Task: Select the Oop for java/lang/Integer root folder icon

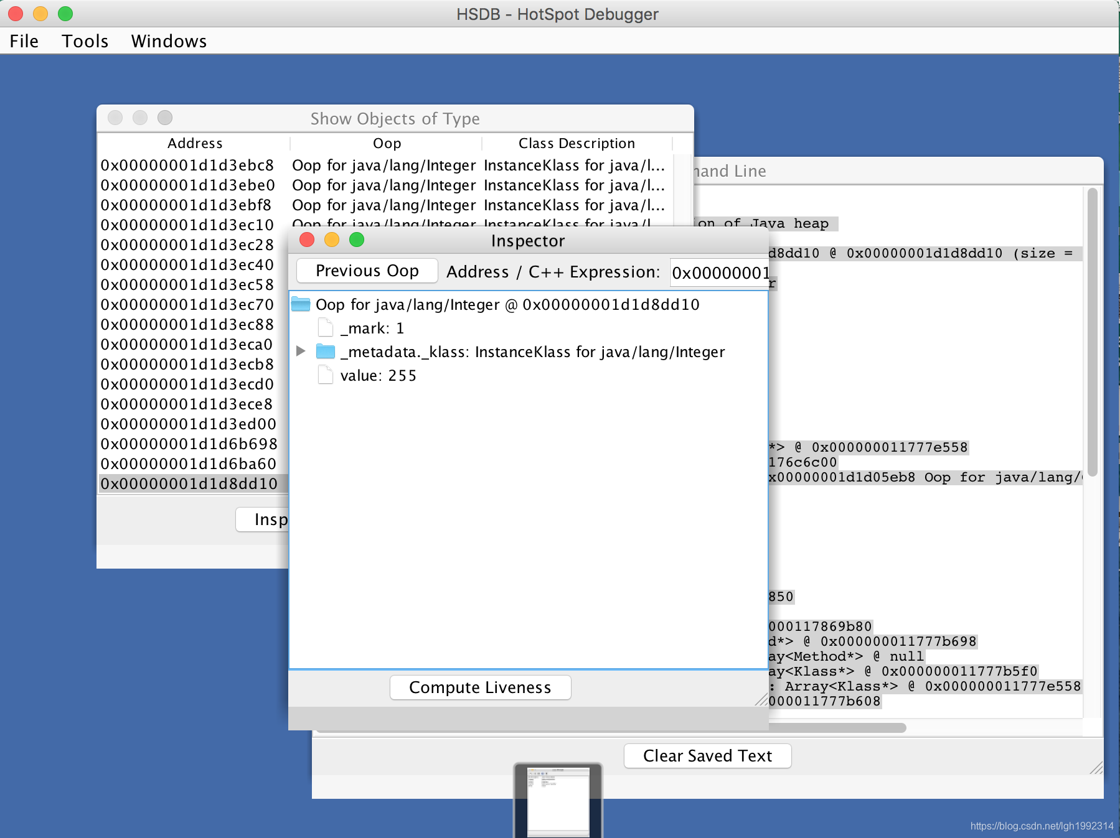Action: point(301,304)
